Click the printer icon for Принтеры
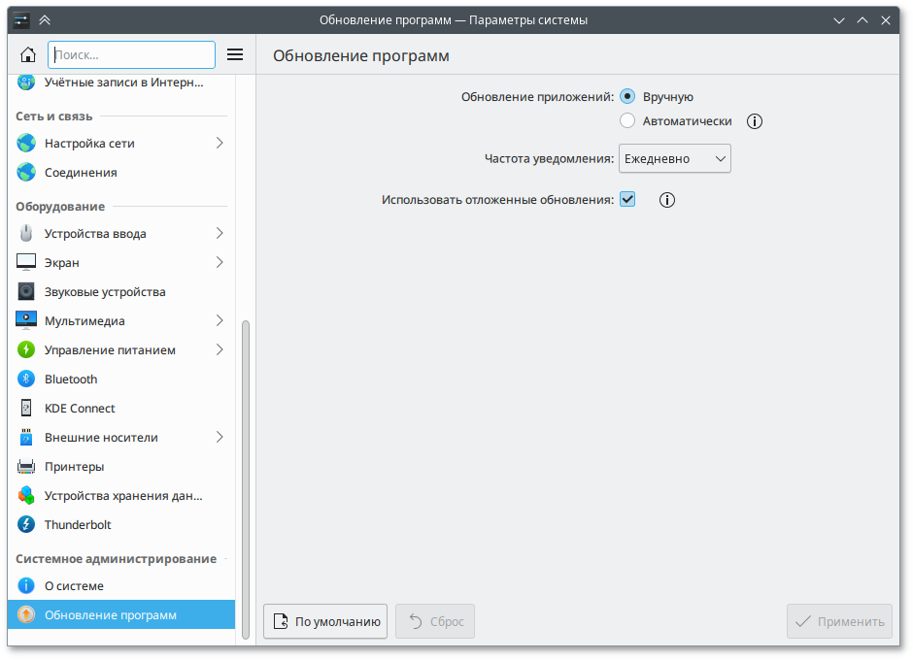The image size is (913, 660). pos(26,467)
